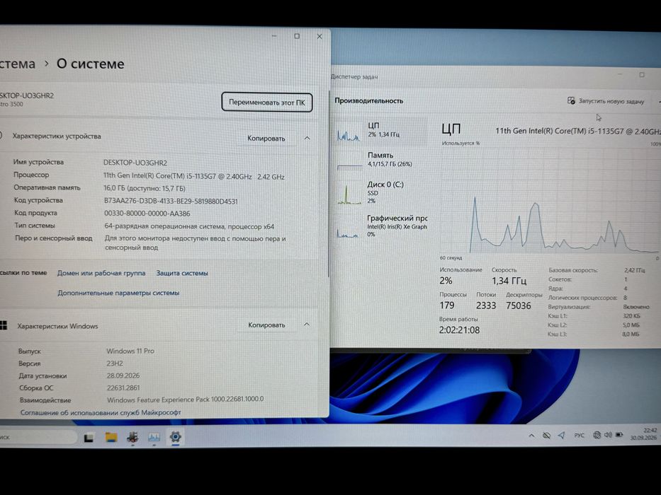Open the clock and date flyout
Image resolution: width=661 pixels, height=495 pixels.
pos(643,434)
